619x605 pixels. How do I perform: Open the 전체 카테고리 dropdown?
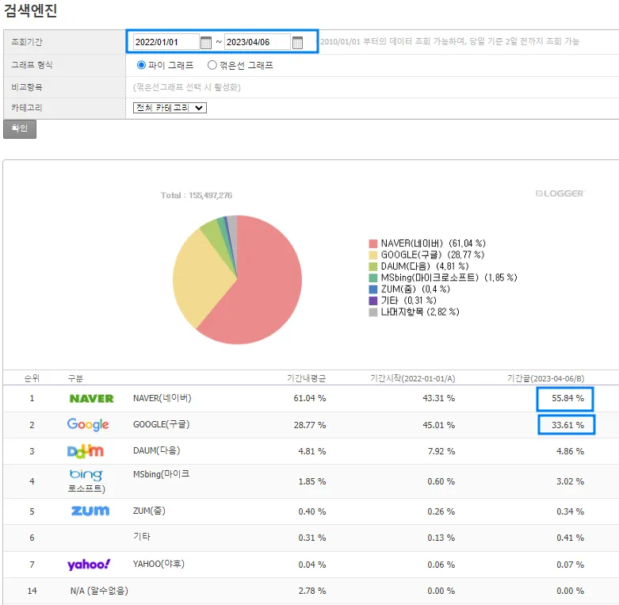click(170, 108)
